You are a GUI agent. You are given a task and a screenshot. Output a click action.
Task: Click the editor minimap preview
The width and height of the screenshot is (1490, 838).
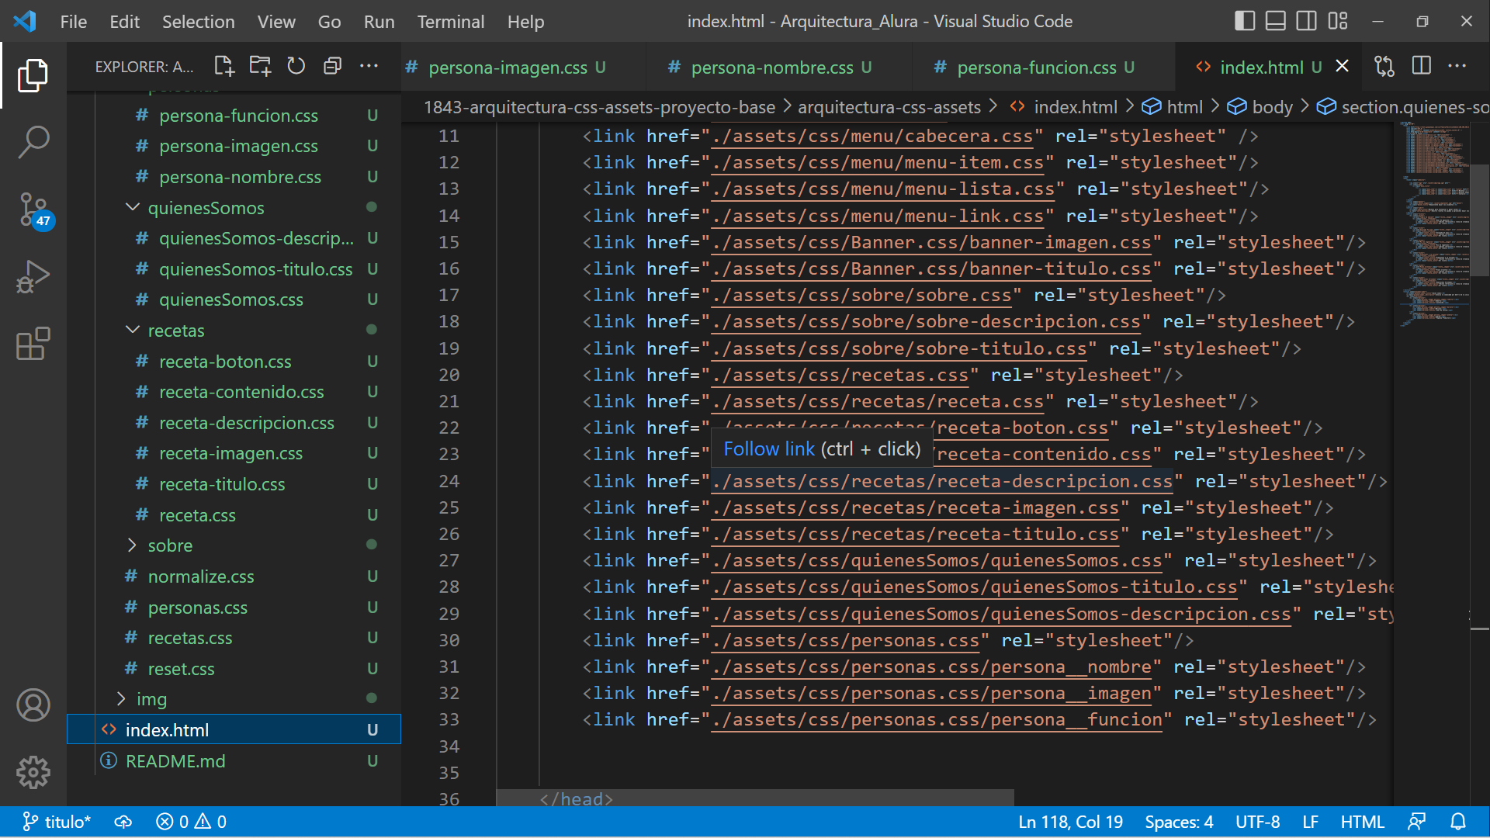(1434, 225)
